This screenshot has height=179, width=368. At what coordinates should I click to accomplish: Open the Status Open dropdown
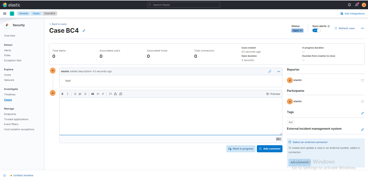(297, 31)
